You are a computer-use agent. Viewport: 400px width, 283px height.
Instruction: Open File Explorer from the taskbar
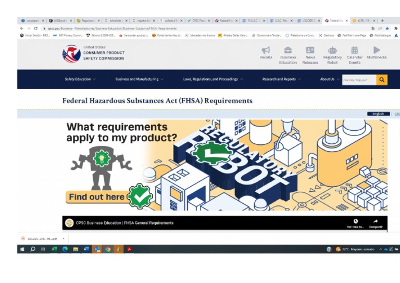point(76,249)
